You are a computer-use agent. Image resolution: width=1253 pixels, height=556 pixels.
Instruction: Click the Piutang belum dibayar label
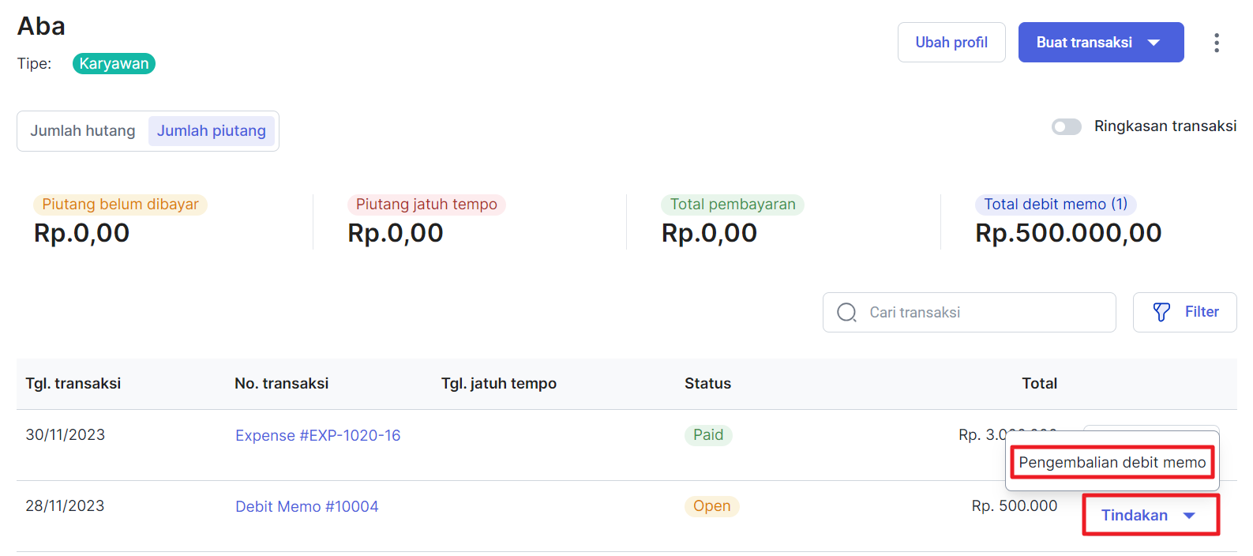[x=120, y=205]
